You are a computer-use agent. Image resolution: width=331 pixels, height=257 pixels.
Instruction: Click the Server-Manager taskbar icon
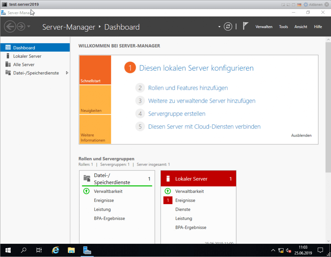pos(87,250)
